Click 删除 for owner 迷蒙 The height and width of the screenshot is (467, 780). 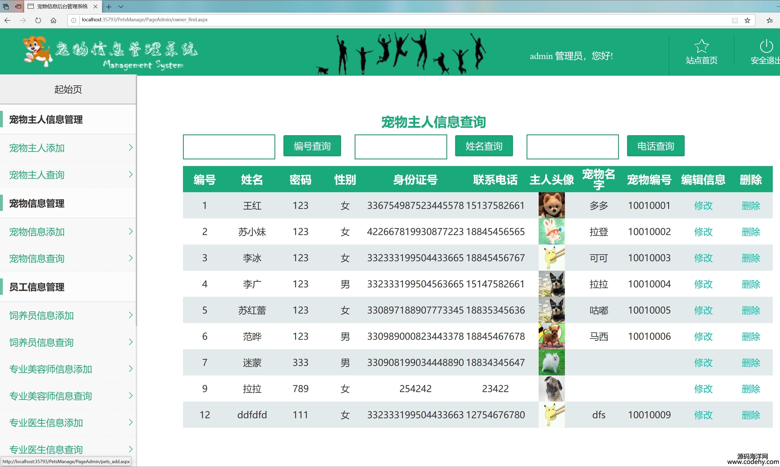click(751, 363)
